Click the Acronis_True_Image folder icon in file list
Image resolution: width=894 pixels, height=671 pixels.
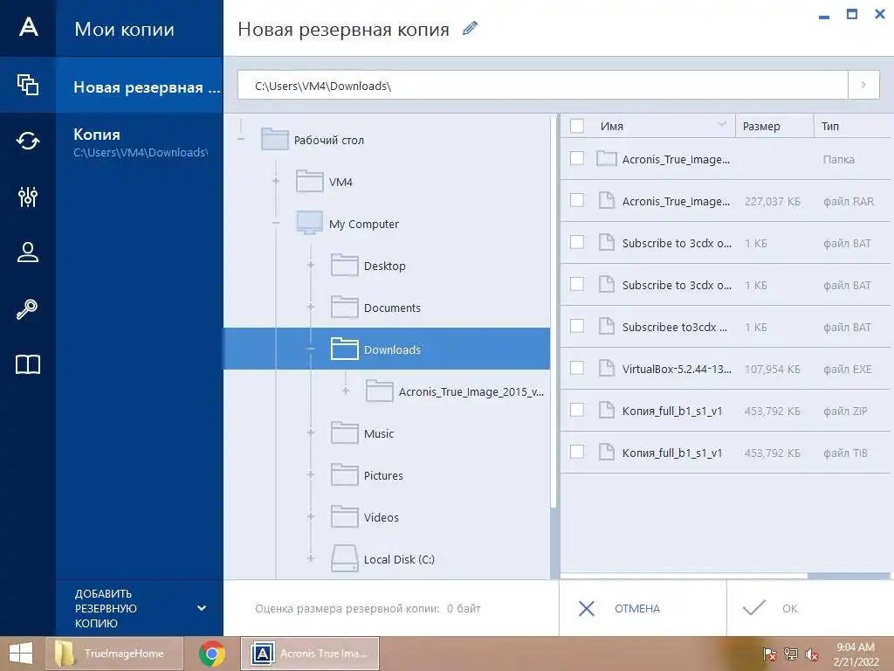[606, 159]
